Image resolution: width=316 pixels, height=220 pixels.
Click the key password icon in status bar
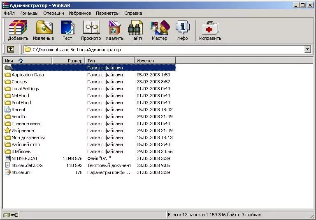coord(14,215)
